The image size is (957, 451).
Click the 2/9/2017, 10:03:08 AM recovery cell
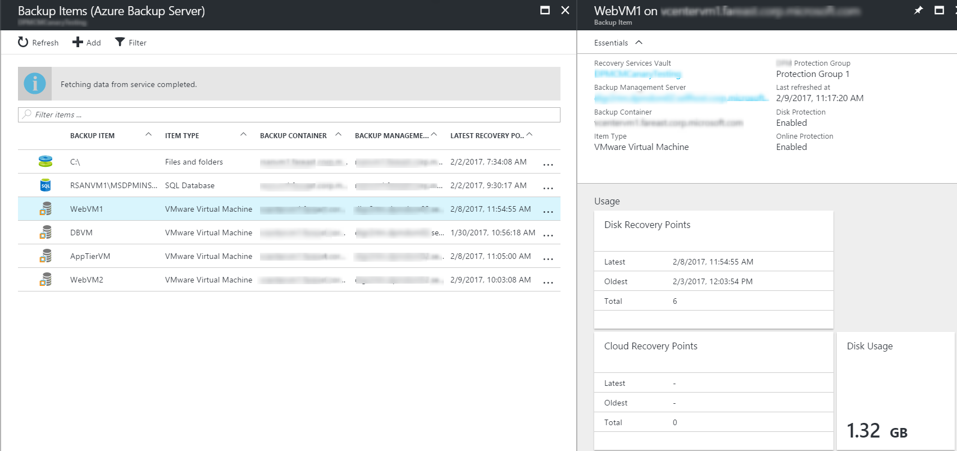pyautogui.click(x=490, y=280)
